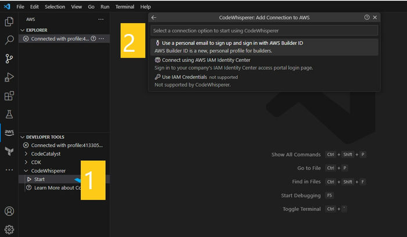Viewport: 407px width, 237px height.
Task: Open the Source Control icon
Action: click(9, 59)
